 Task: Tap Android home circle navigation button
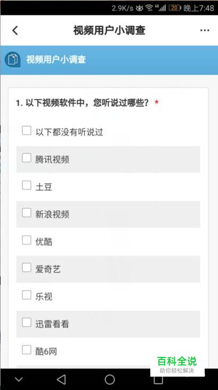tap(110, 379)
